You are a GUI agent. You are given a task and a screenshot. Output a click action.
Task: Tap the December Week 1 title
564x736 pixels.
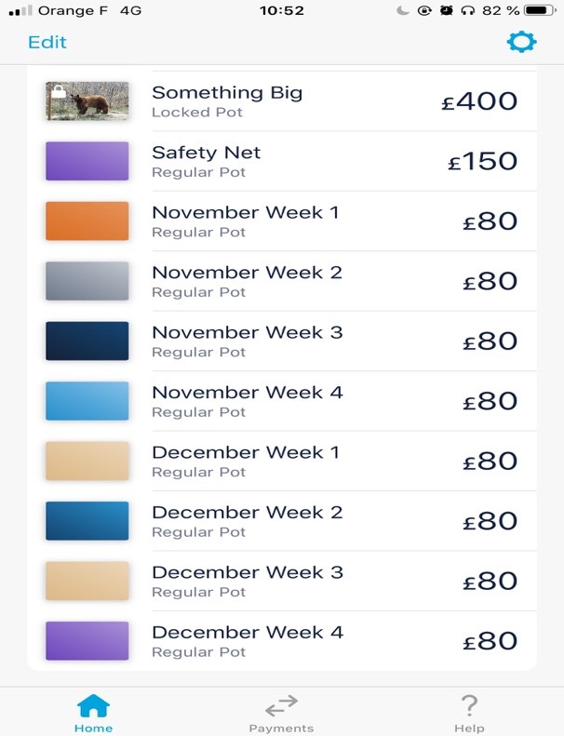pyautogui.click(x=246, y=452)
